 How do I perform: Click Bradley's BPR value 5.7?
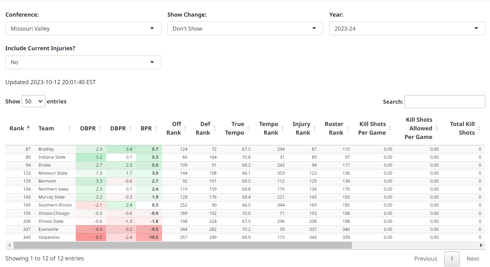[155, 149]
